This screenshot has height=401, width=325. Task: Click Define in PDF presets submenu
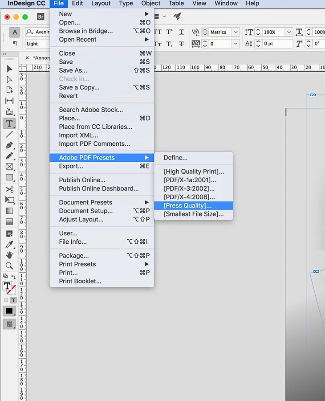click(193, 158)
